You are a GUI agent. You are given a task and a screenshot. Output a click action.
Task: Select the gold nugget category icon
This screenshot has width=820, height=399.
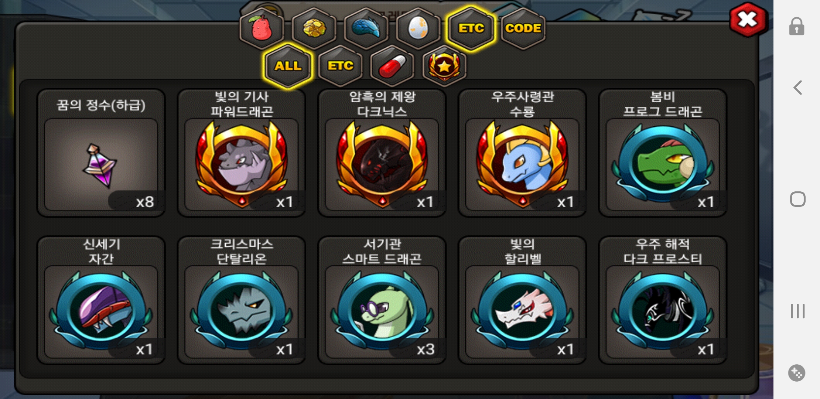point(314,28)
